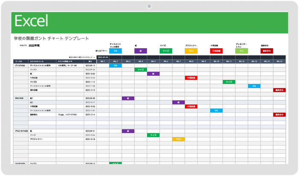Select the アルシスT1020 course cell
Screen dimensions: 299x176
click(21, 131)
